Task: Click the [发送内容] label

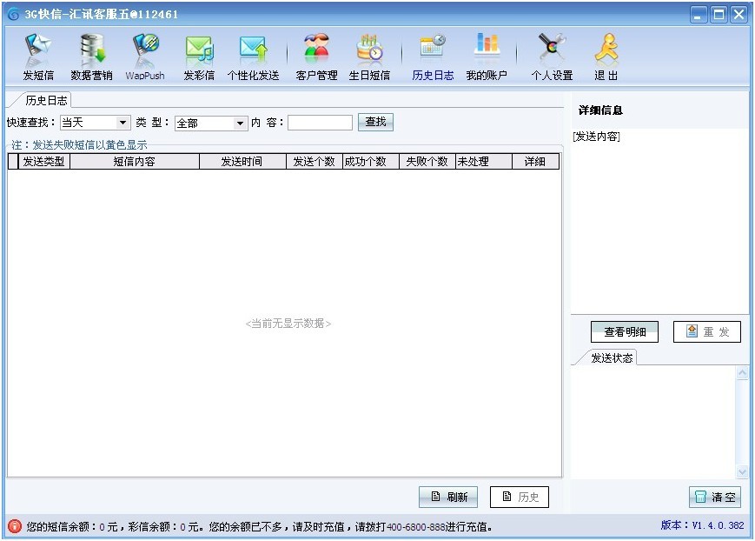Action: pyautogui.click(x=597, y=137)
